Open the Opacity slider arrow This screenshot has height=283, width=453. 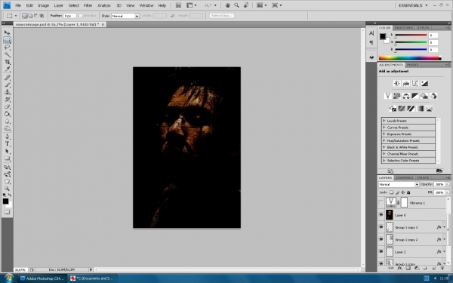pos(448,184)
